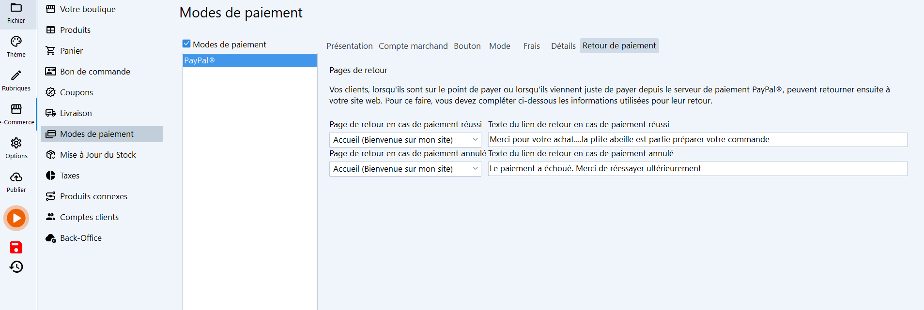Click the Publier cloud upload icon

point(16,177)
